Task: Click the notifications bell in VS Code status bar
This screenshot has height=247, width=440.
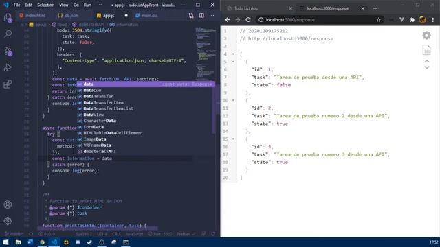Action: 213,234
